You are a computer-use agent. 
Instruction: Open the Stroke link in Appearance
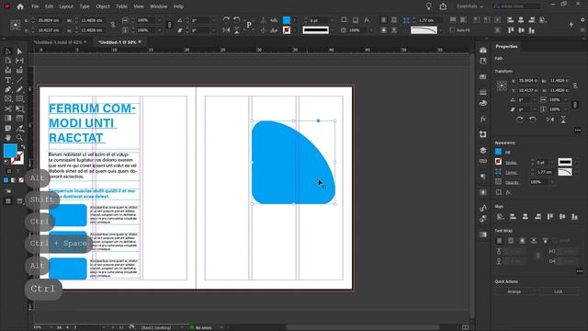[511, 163]
